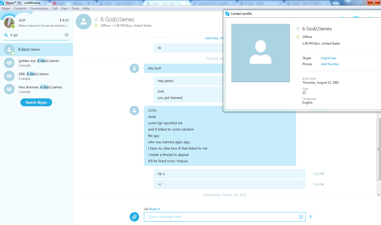This screenshot has height=225, width=381.
Task: Click the 7:32 PM timestamp
Action: pos(319,174)
